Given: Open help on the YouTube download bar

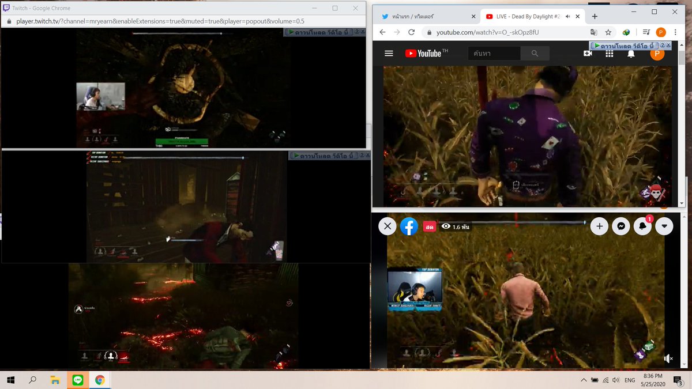Looking at the screenshot, I should (663, 45).
